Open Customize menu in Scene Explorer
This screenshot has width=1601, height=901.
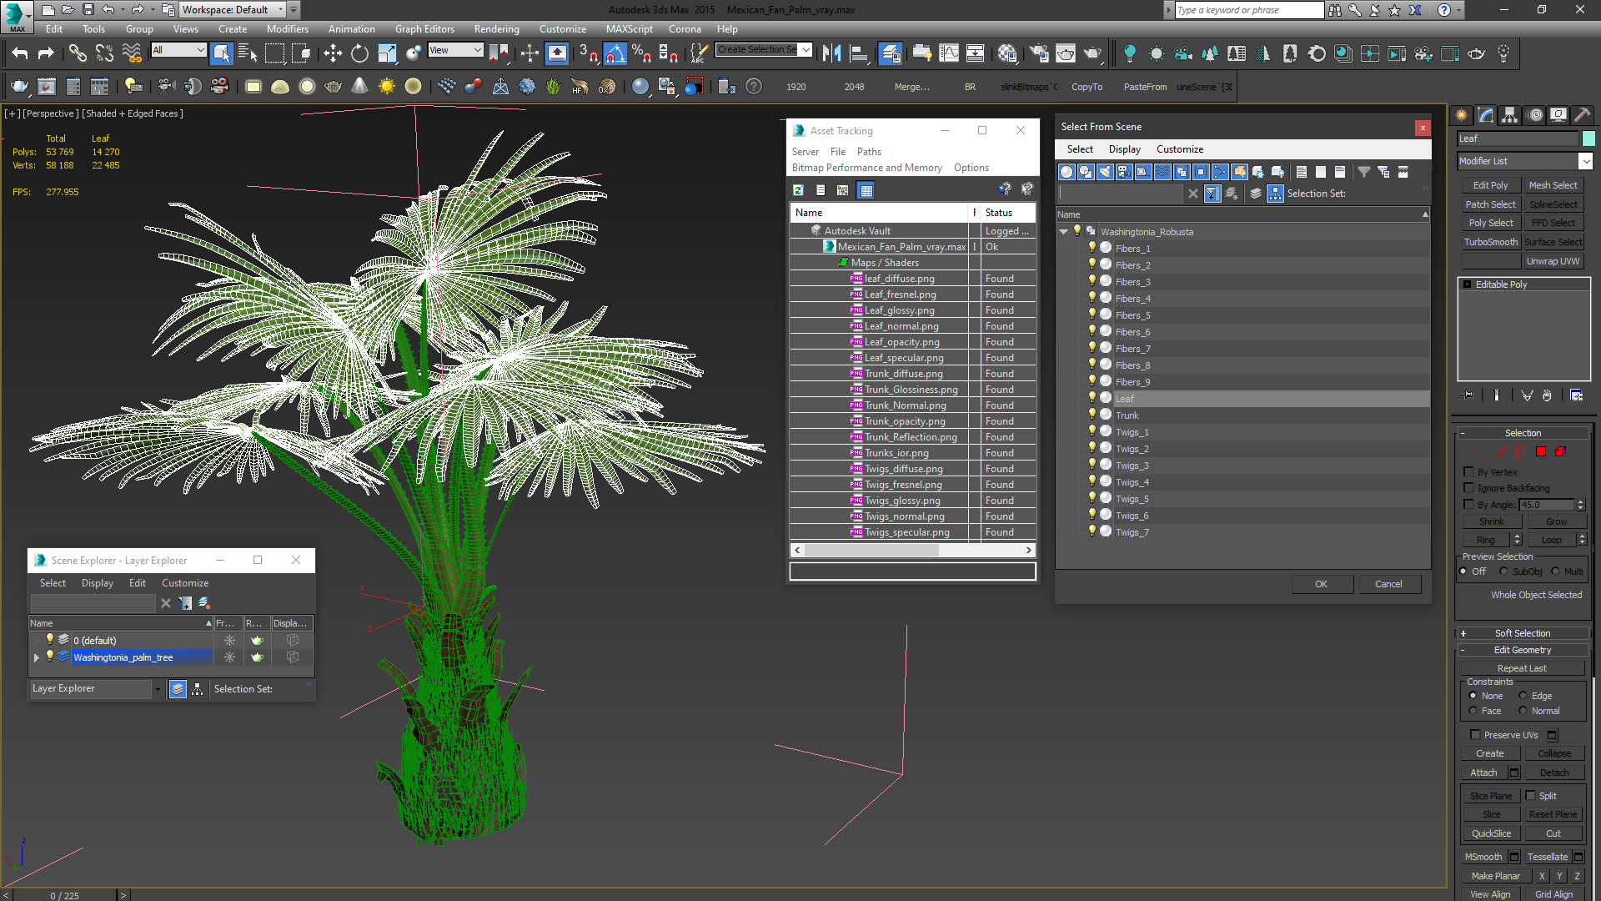pos(185,583)
